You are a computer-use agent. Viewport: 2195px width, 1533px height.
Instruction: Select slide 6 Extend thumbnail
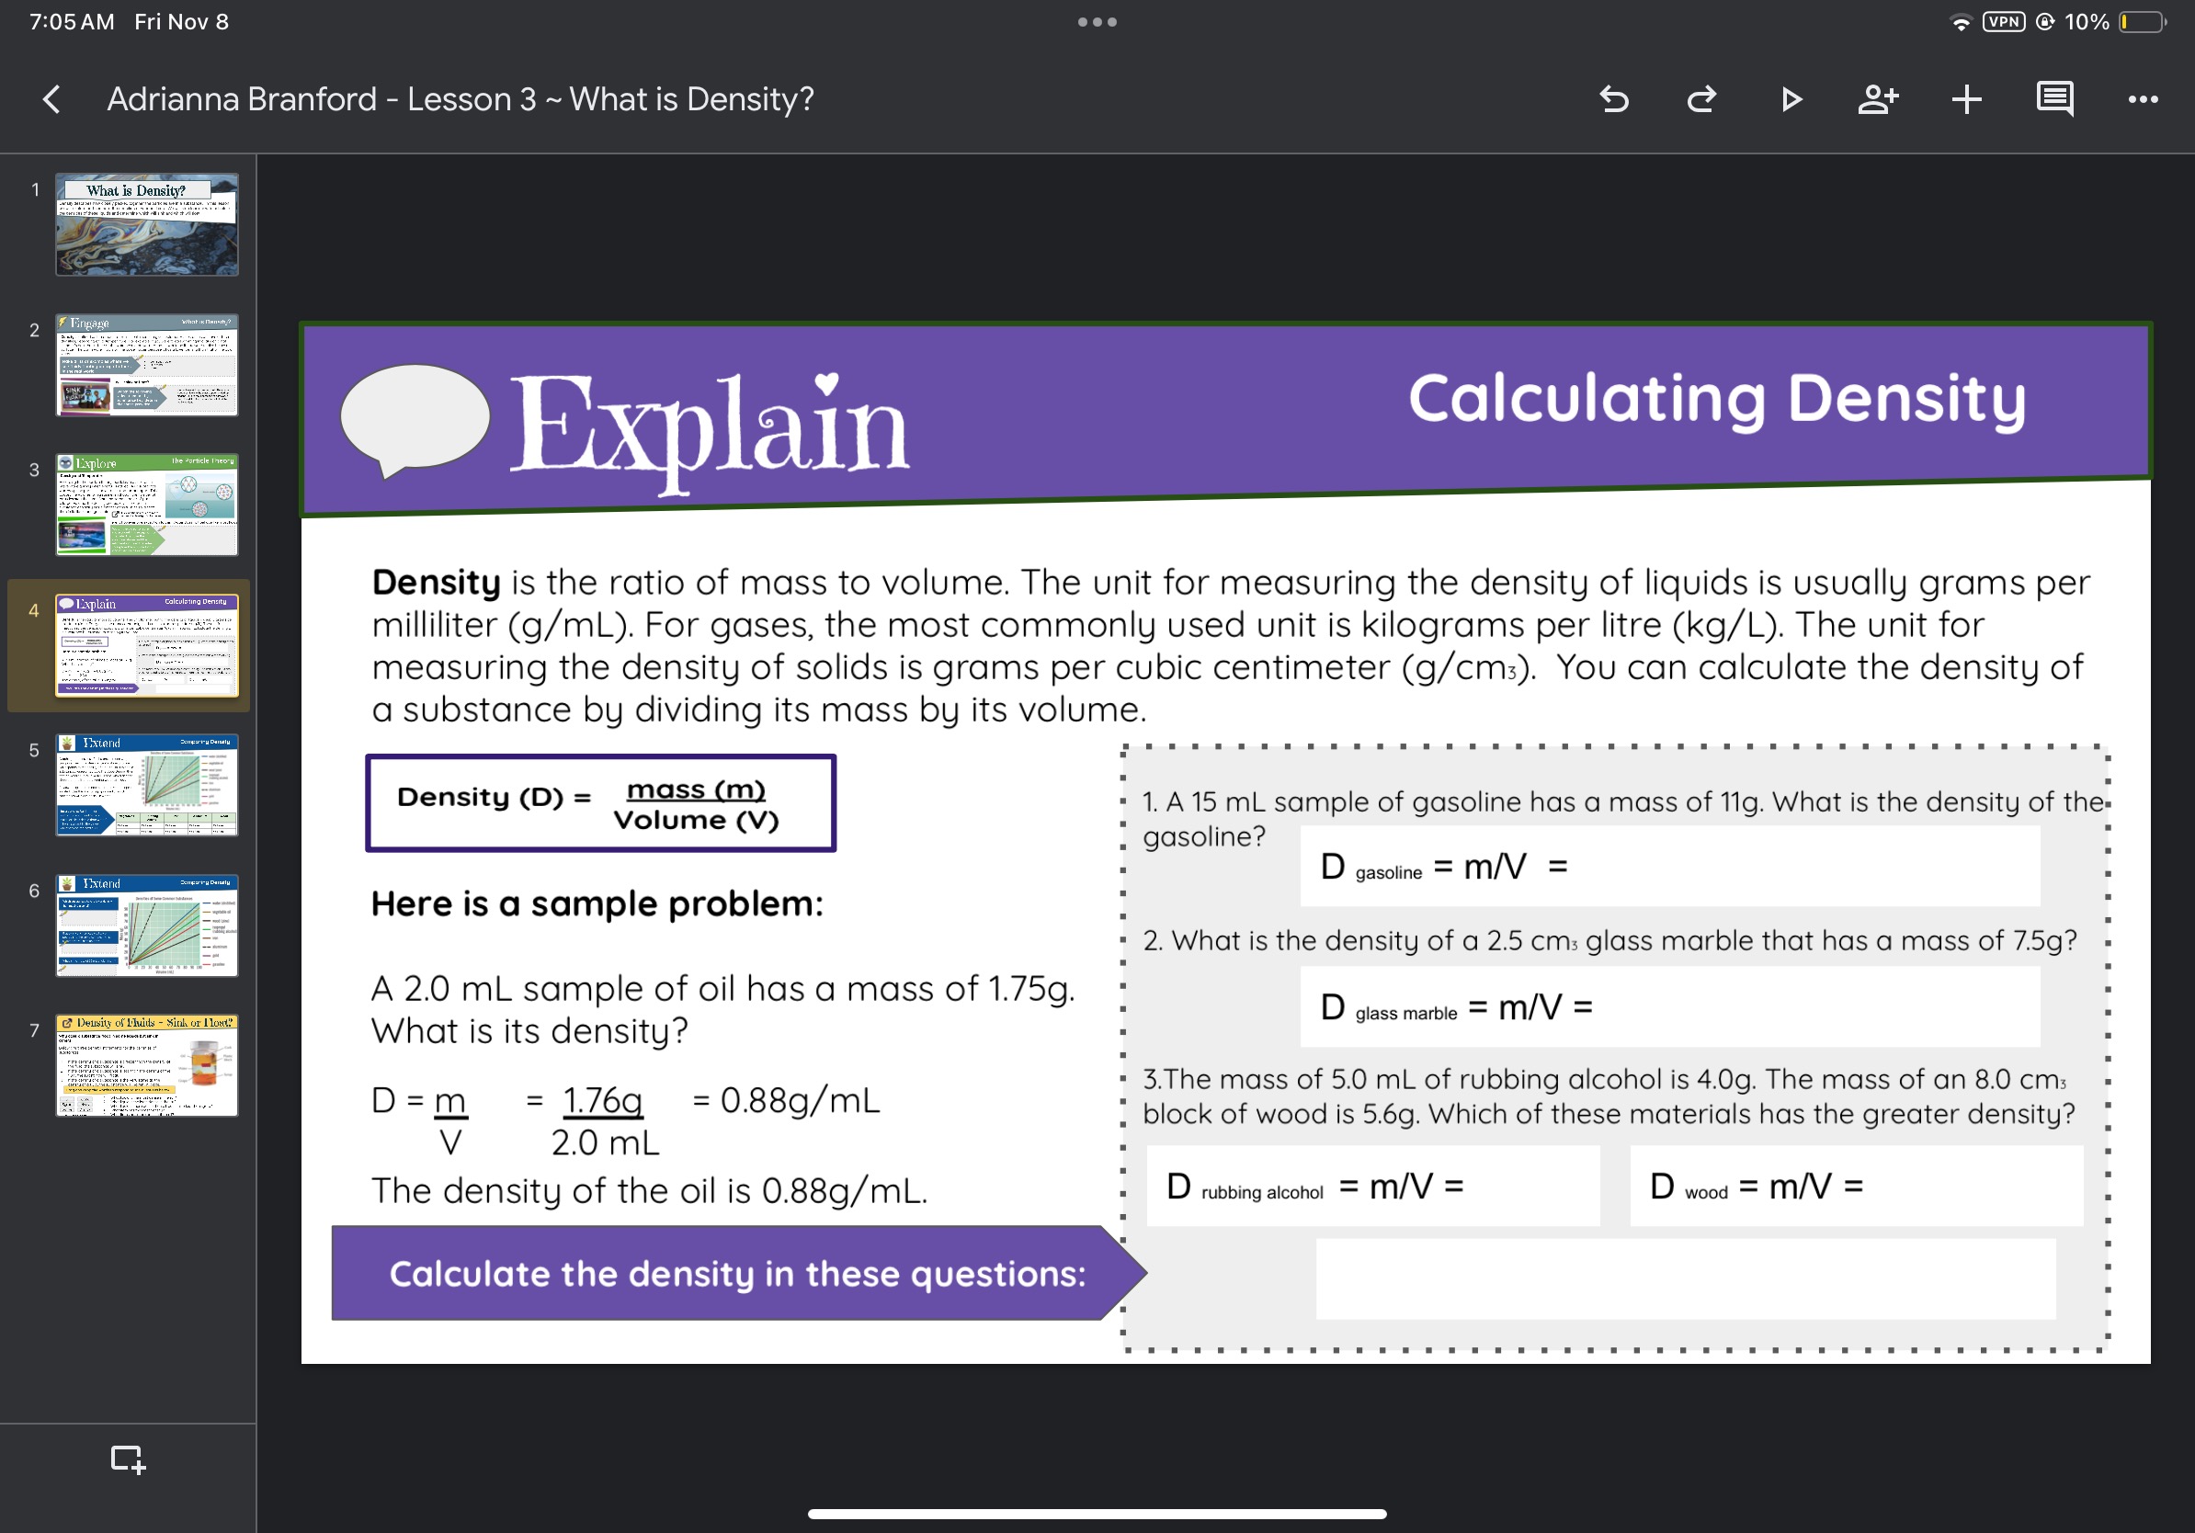(147, 925)
